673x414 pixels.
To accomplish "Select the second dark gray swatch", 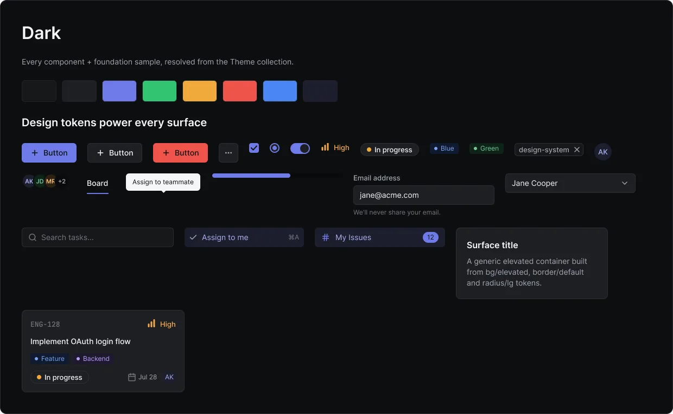I will 79,91.
